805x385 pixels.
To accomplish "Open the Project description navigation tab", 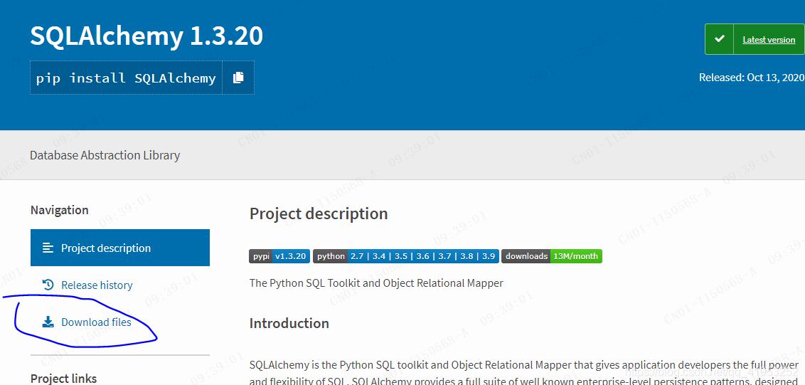I will click(120, 248).
